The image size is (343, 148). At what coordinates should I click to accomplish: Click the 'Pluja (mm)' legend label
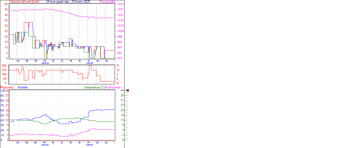[x=7, y=87]
